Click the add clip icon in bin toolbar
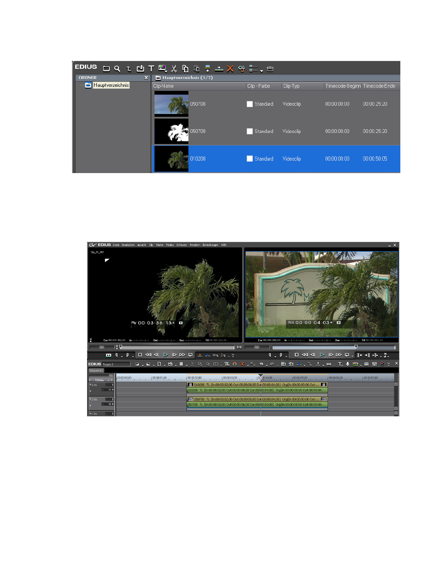 coord(140,69)
